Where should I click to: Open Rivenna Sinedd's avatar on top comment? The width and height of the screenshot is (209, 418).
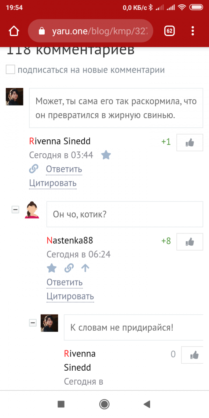tap(15, 97)
